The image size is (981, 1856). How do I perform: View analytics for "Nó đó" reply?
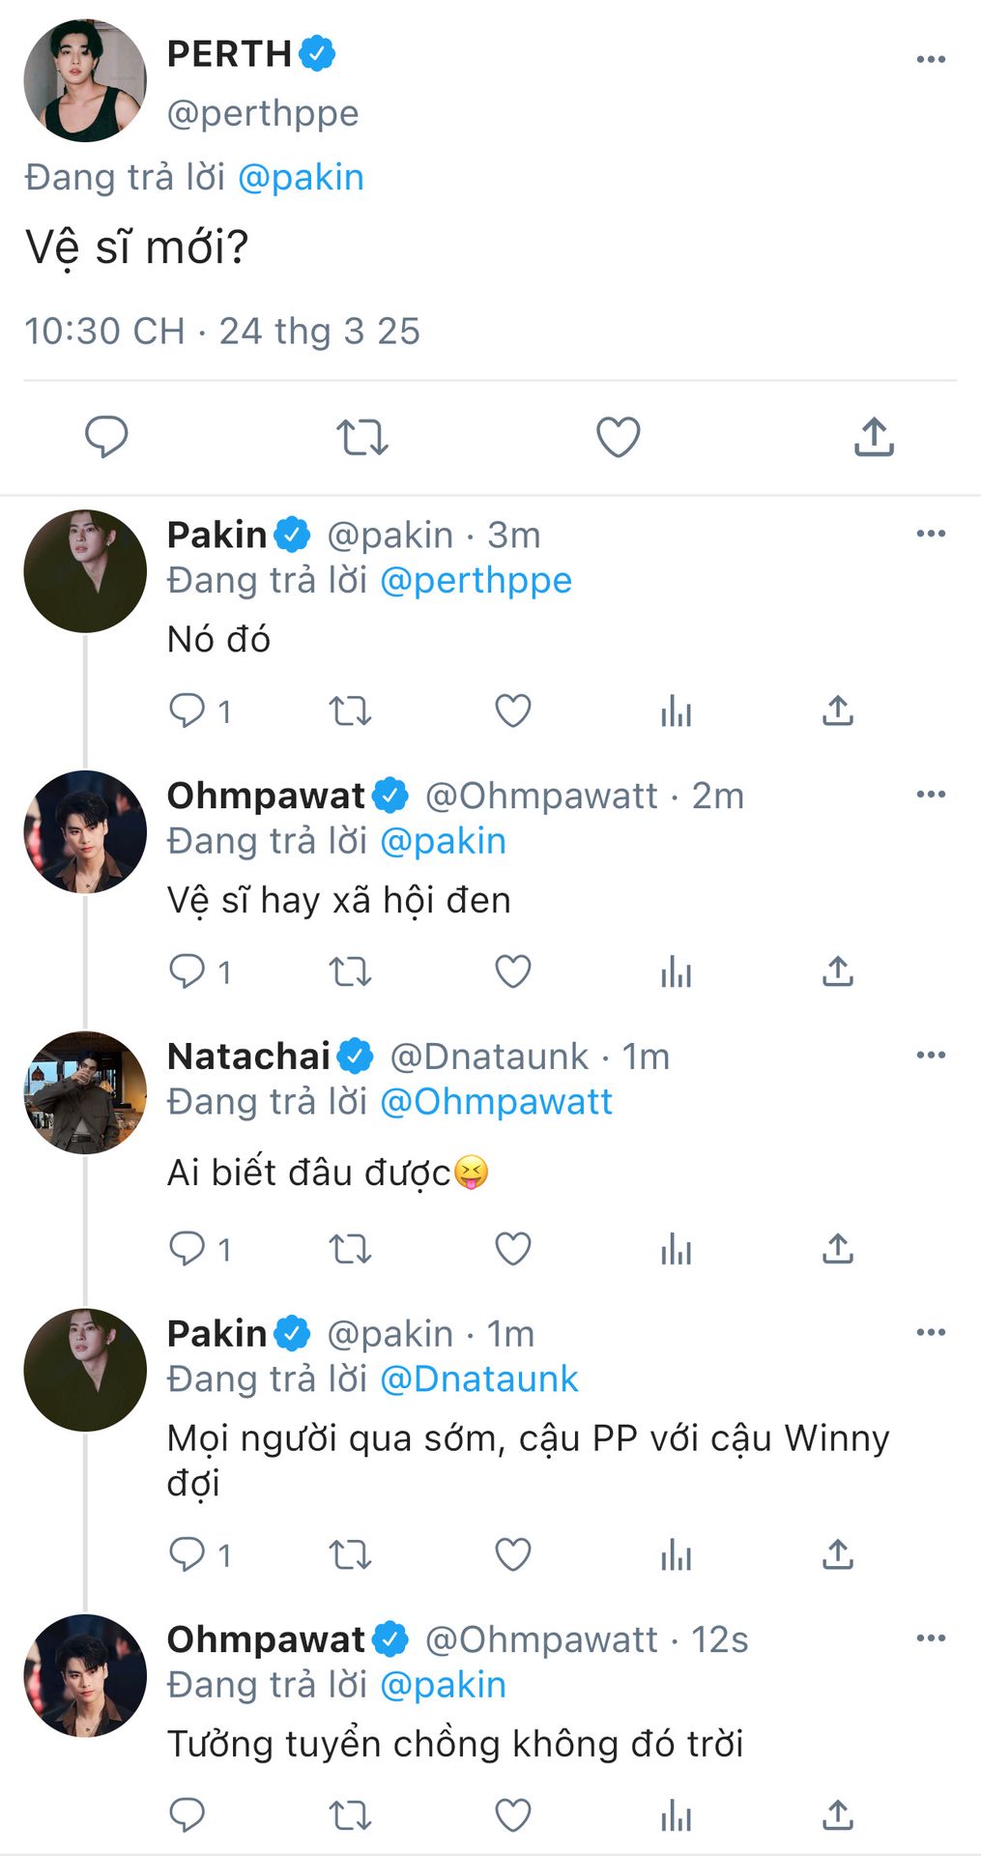click(676, 711)
